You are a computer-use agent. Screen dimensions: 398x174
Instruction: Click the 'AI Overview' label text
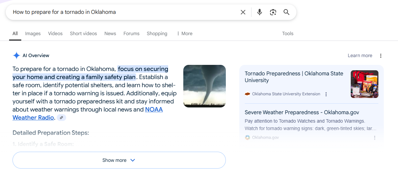click(36, 56)
